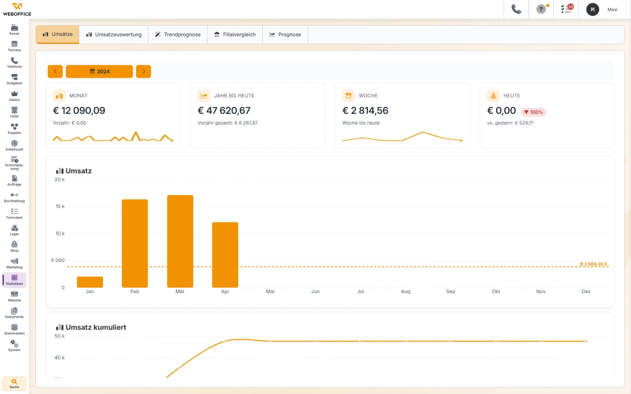Go to Aufträge in sidebar
Screen dimensions: 631x394
click(14, 180)
